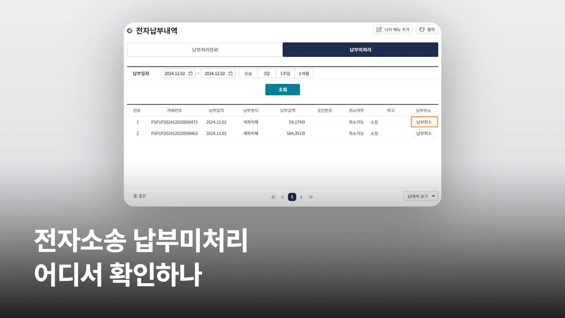Click the 조회 search button
Image resolution: width=565 pixels, height=318 pixels.
[282, 90]
